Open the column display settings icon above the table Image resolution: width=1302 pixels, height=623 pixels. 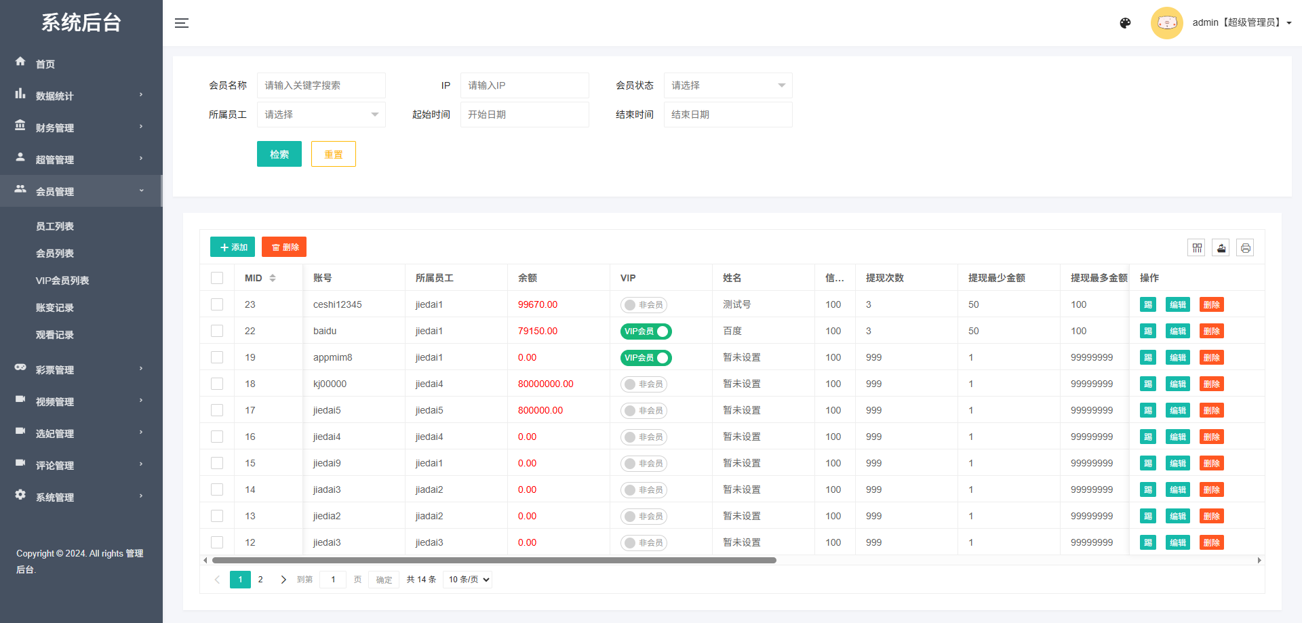click(x=1196, y=247)
